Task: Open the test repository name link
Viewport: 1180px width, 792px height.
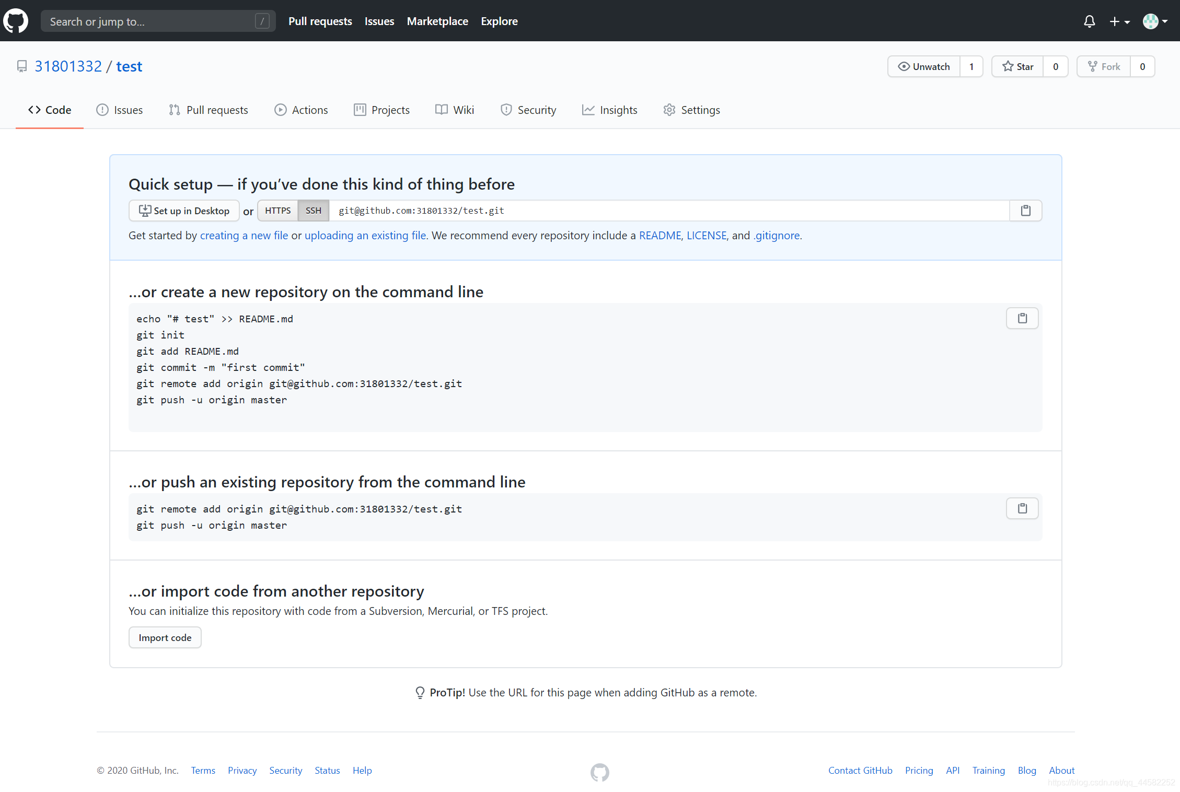Action: point(129,66)
